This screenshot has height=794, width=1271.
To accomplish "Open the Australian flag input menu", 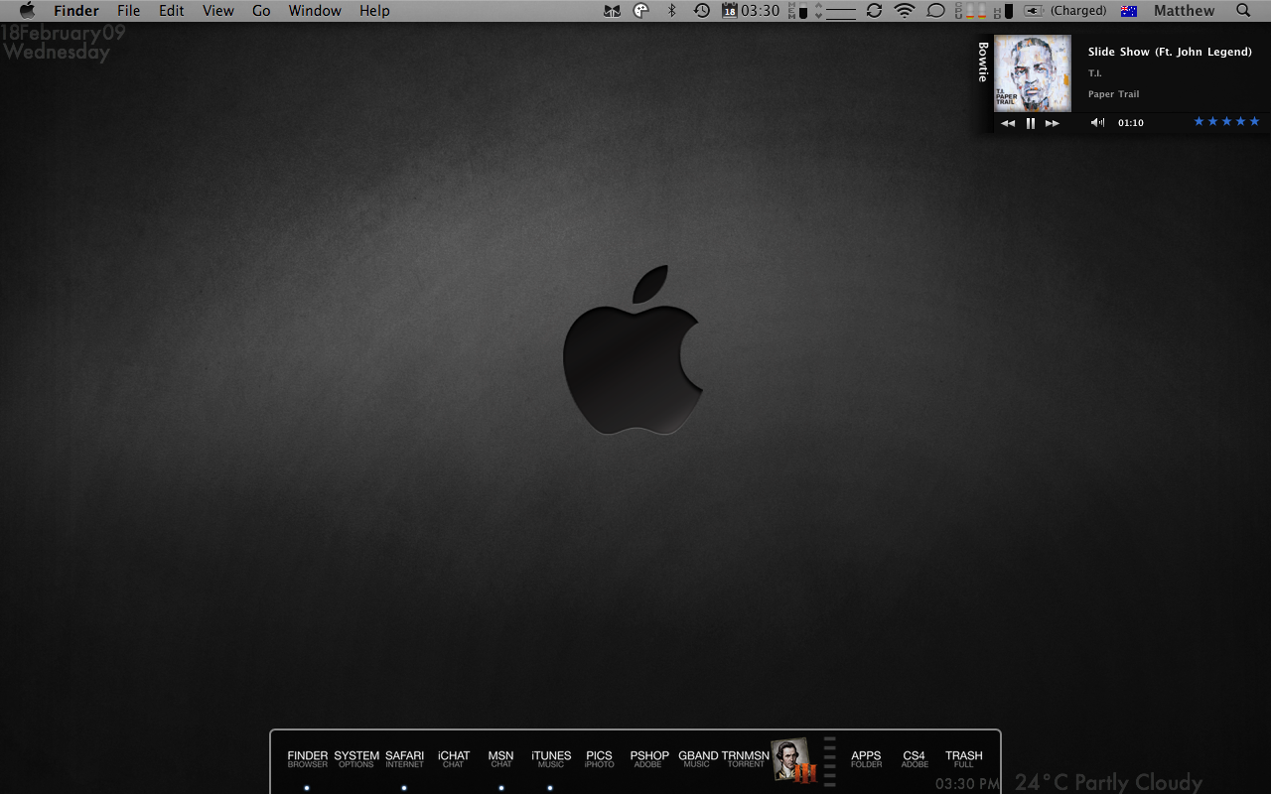I will pyautogui.click(x=1129, y=11).
